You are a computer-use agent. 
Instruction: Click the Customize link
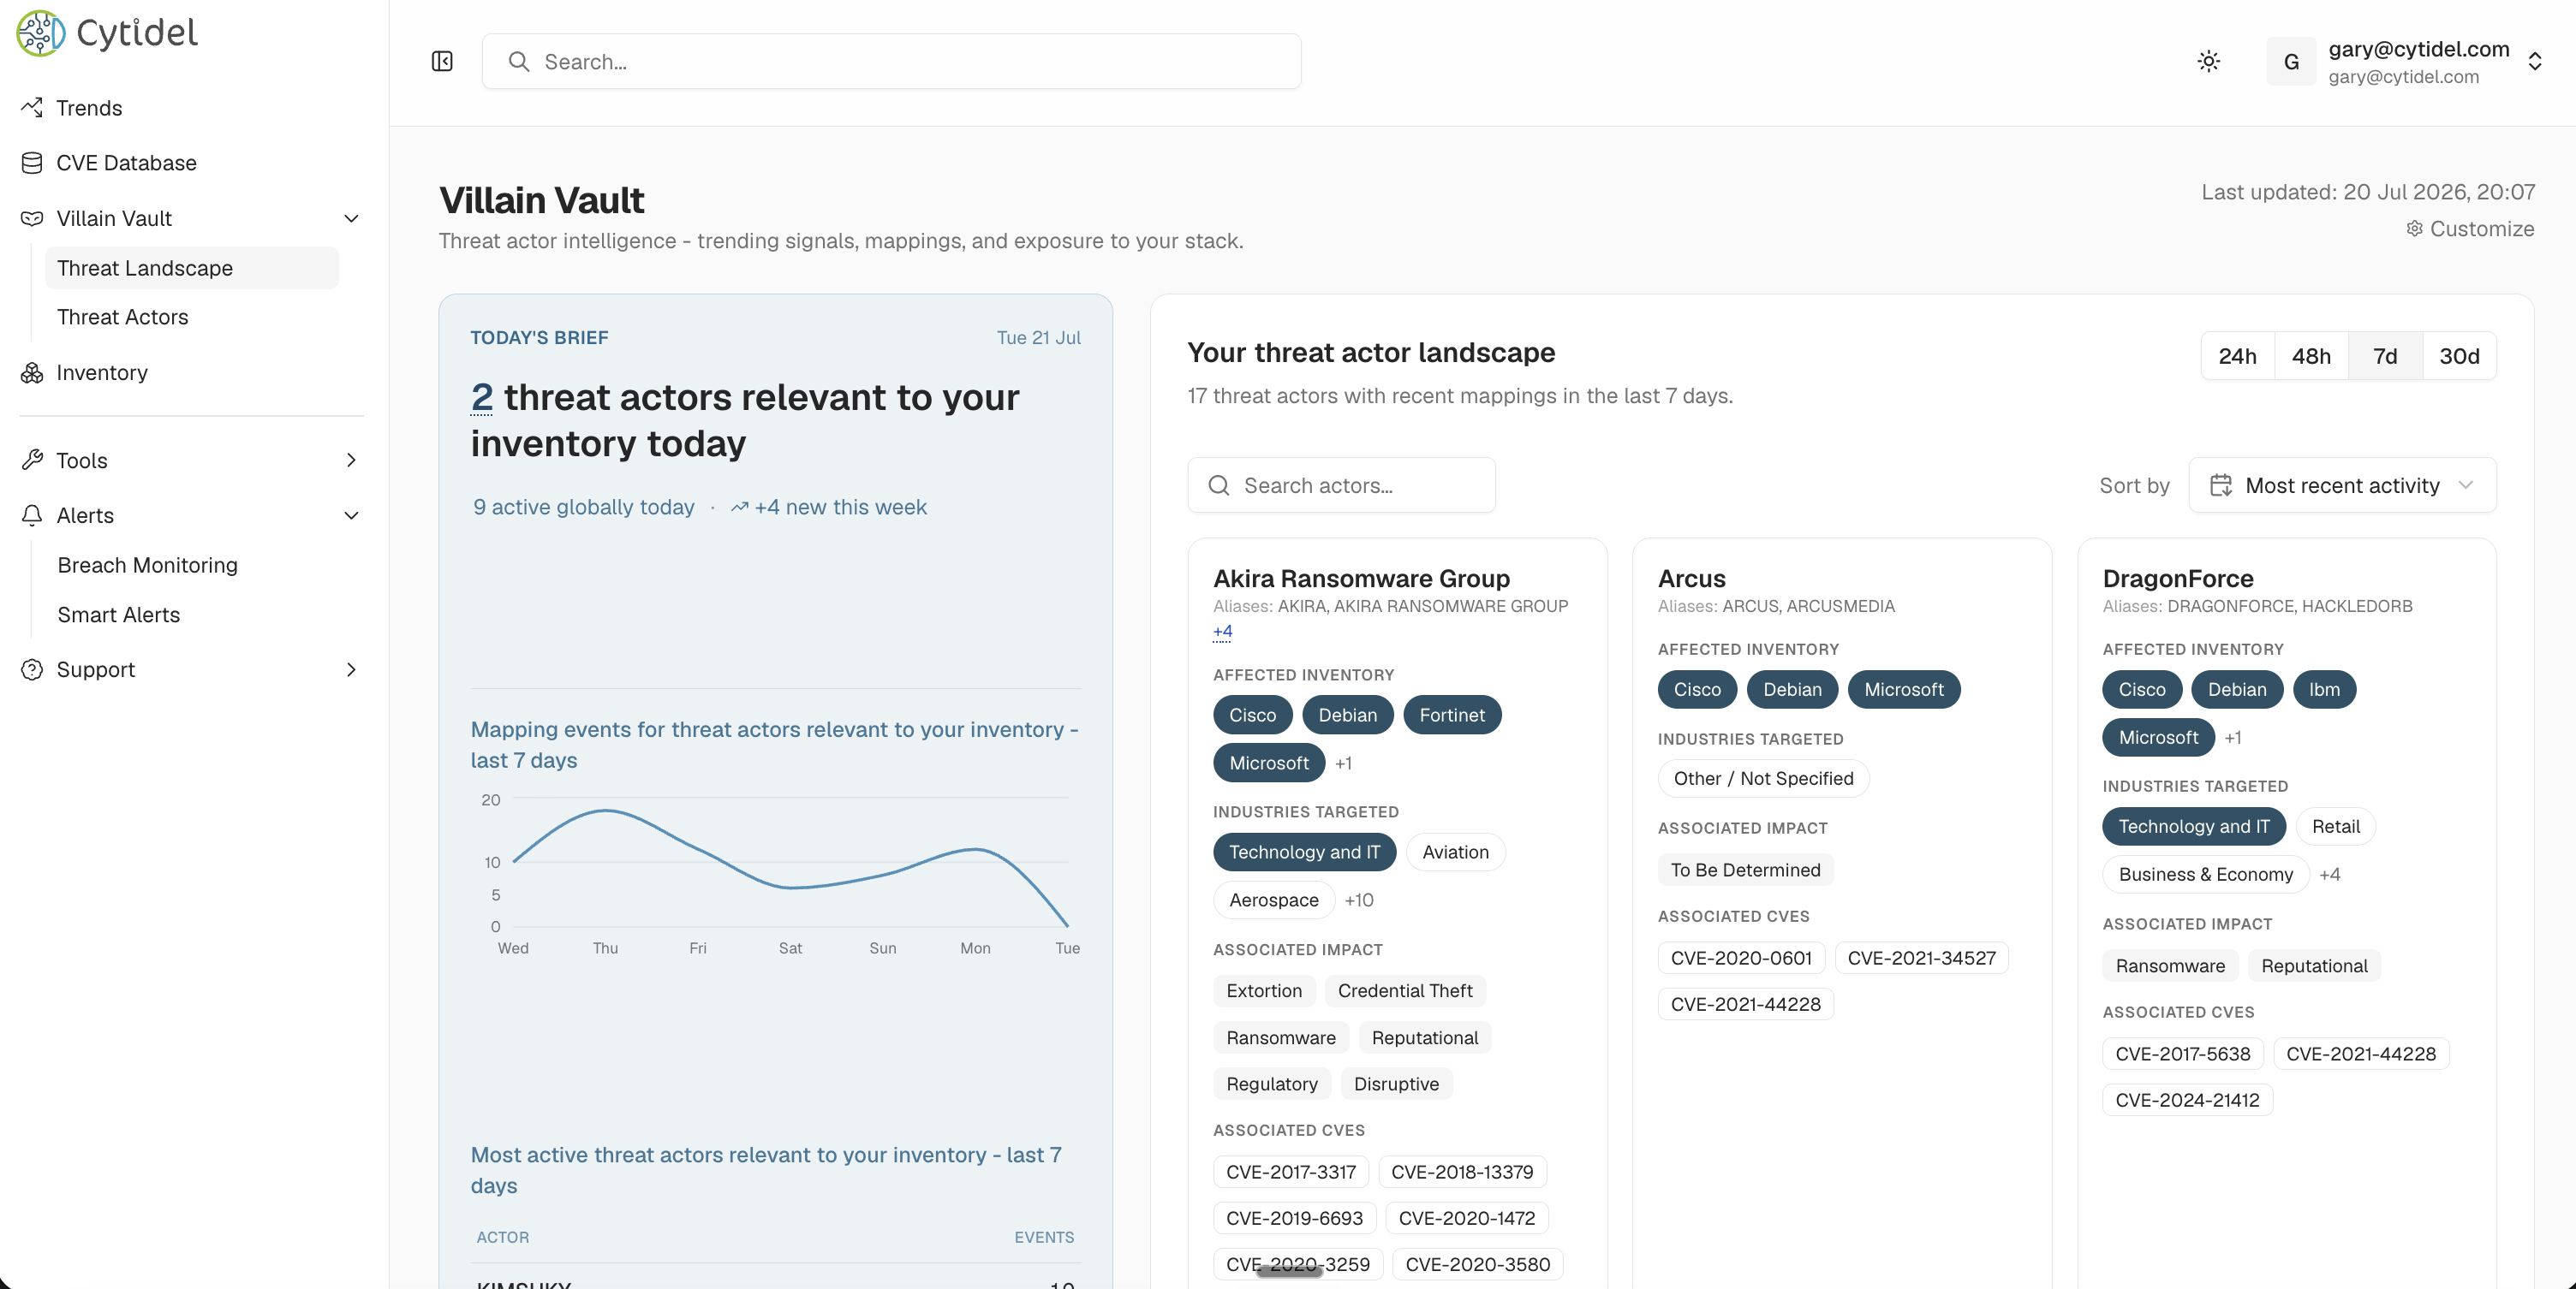[x=2470, y=229]
